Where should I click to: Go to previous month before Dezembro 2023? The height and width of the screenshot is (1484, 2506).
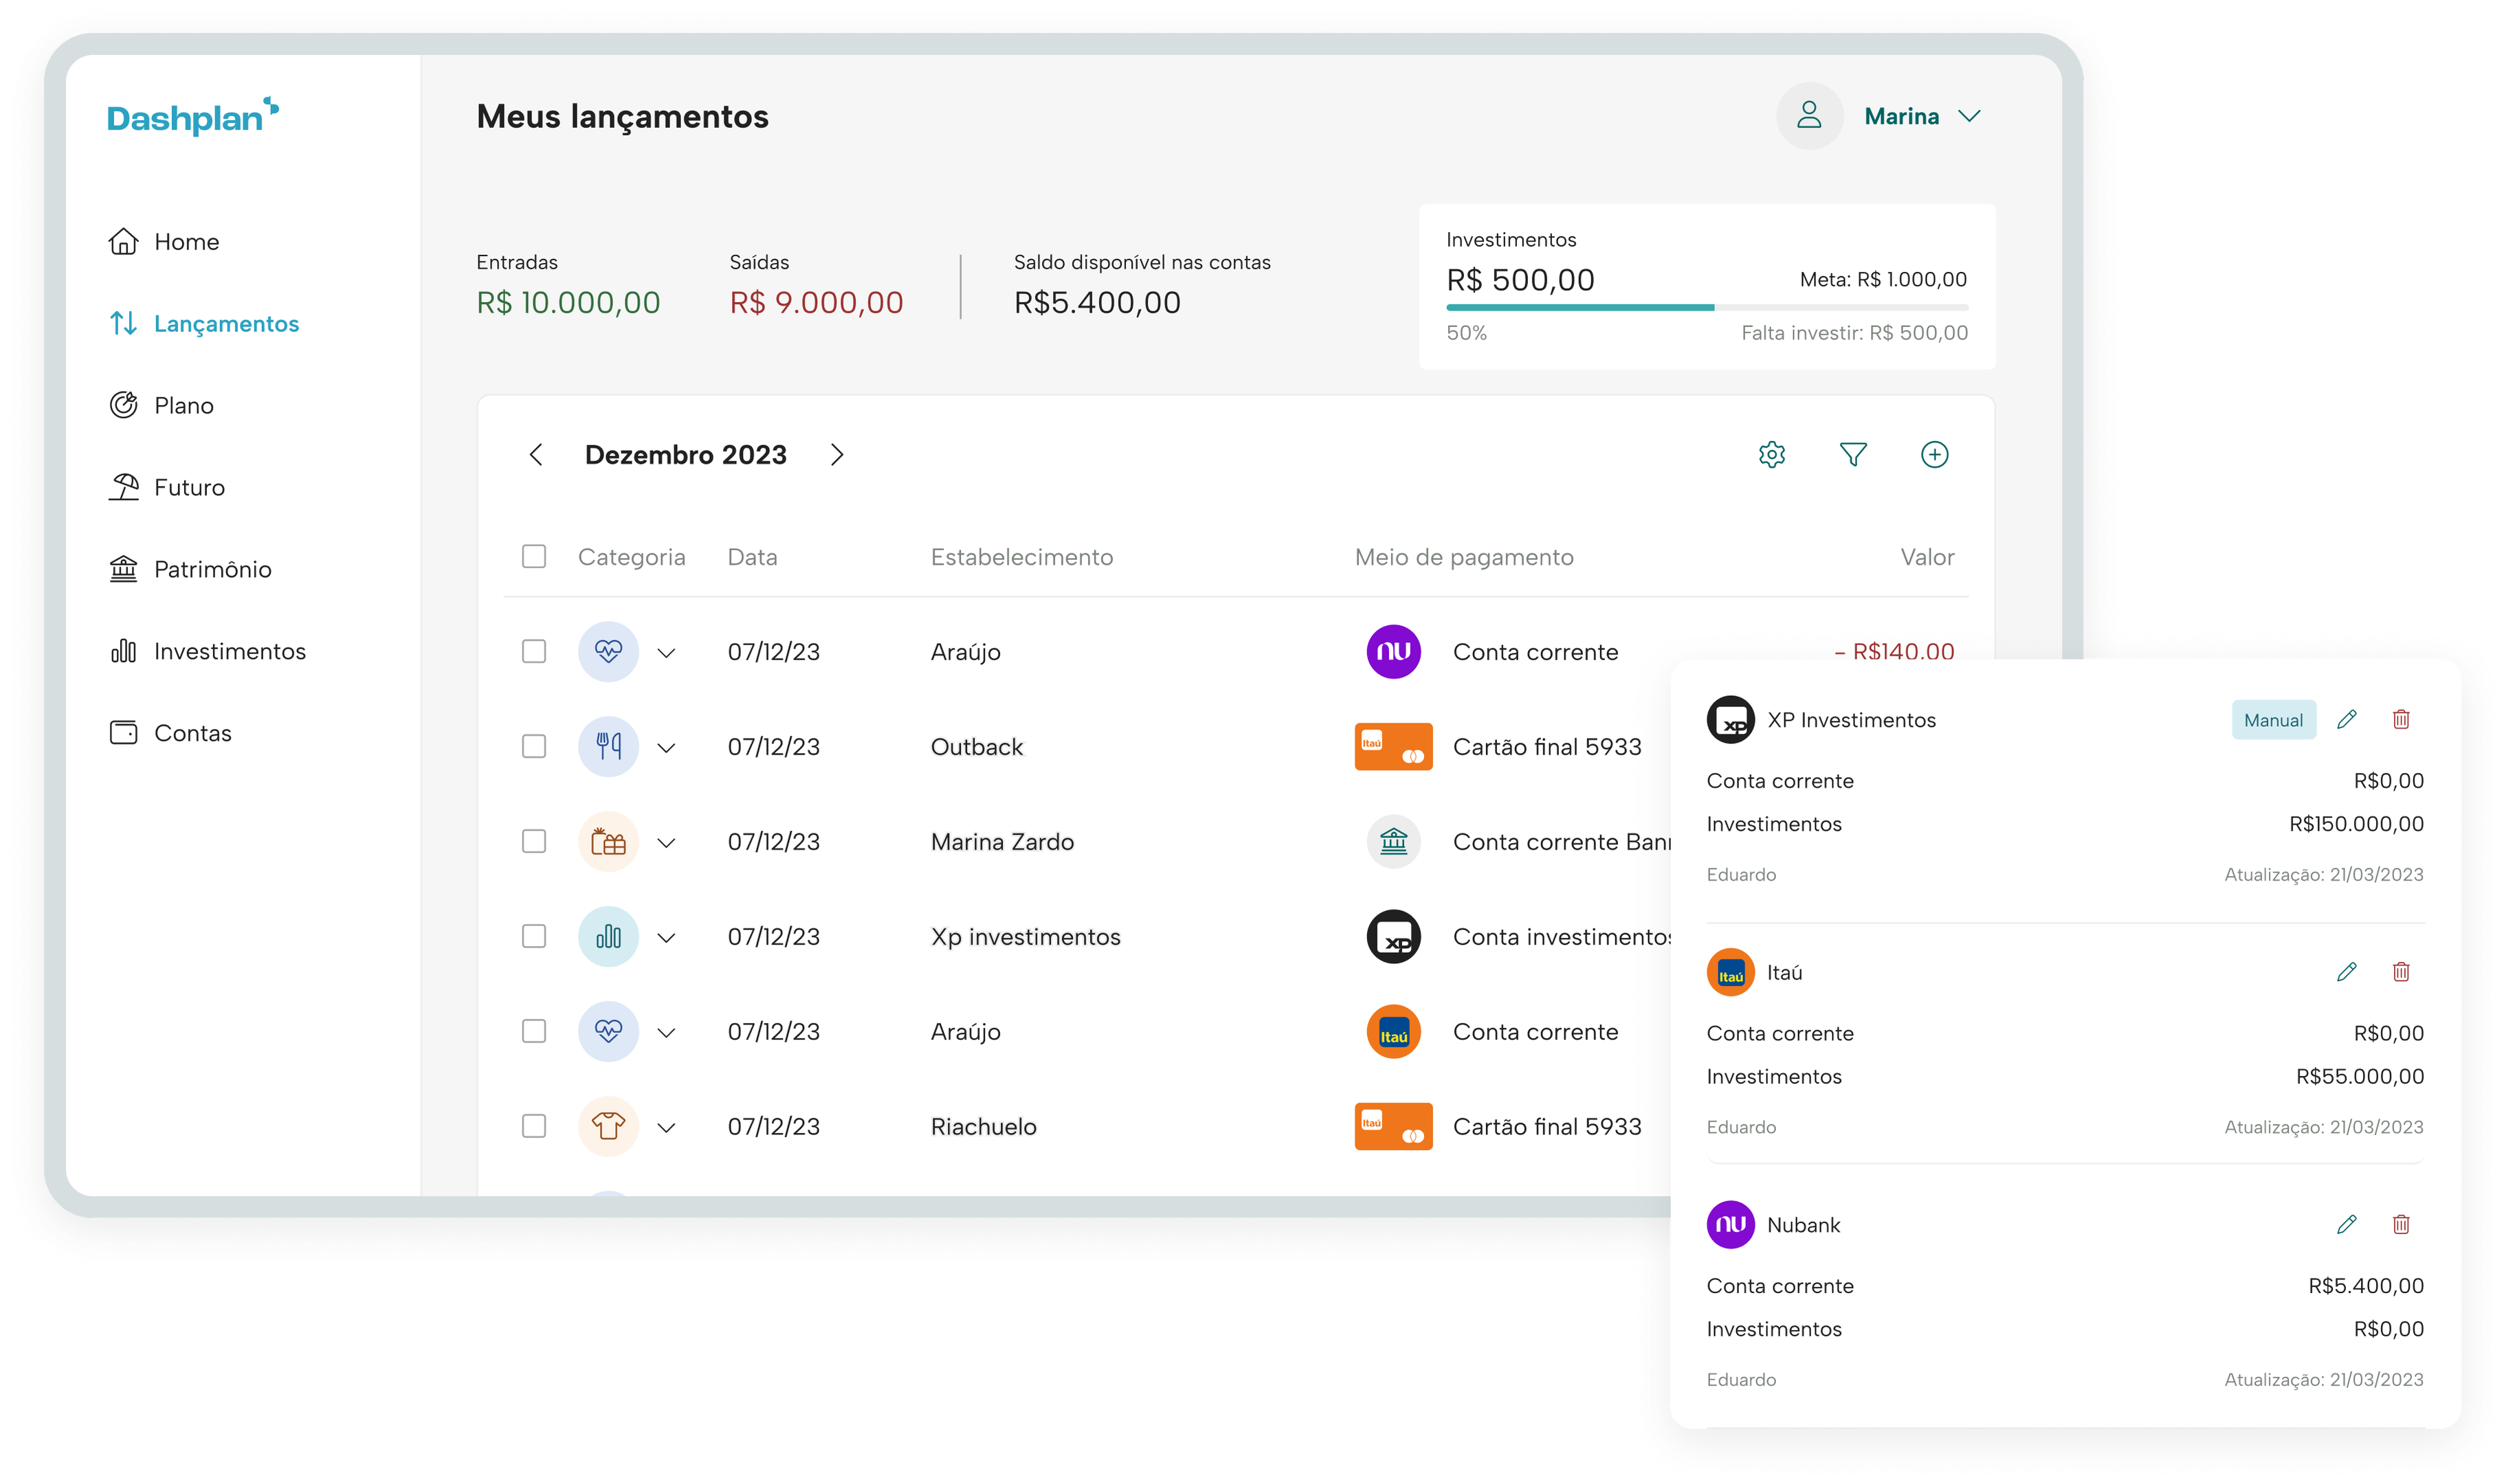(x=536, y=455)
